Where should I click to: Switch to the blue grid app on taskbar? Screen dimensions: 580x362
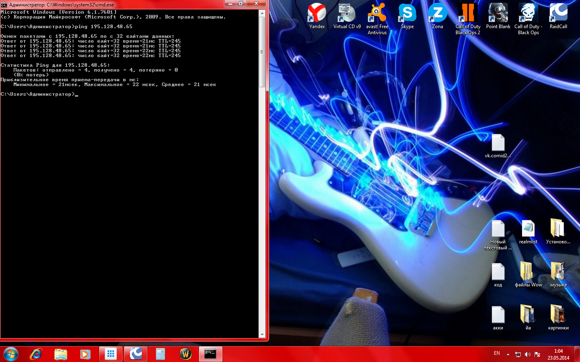point(111,354)
